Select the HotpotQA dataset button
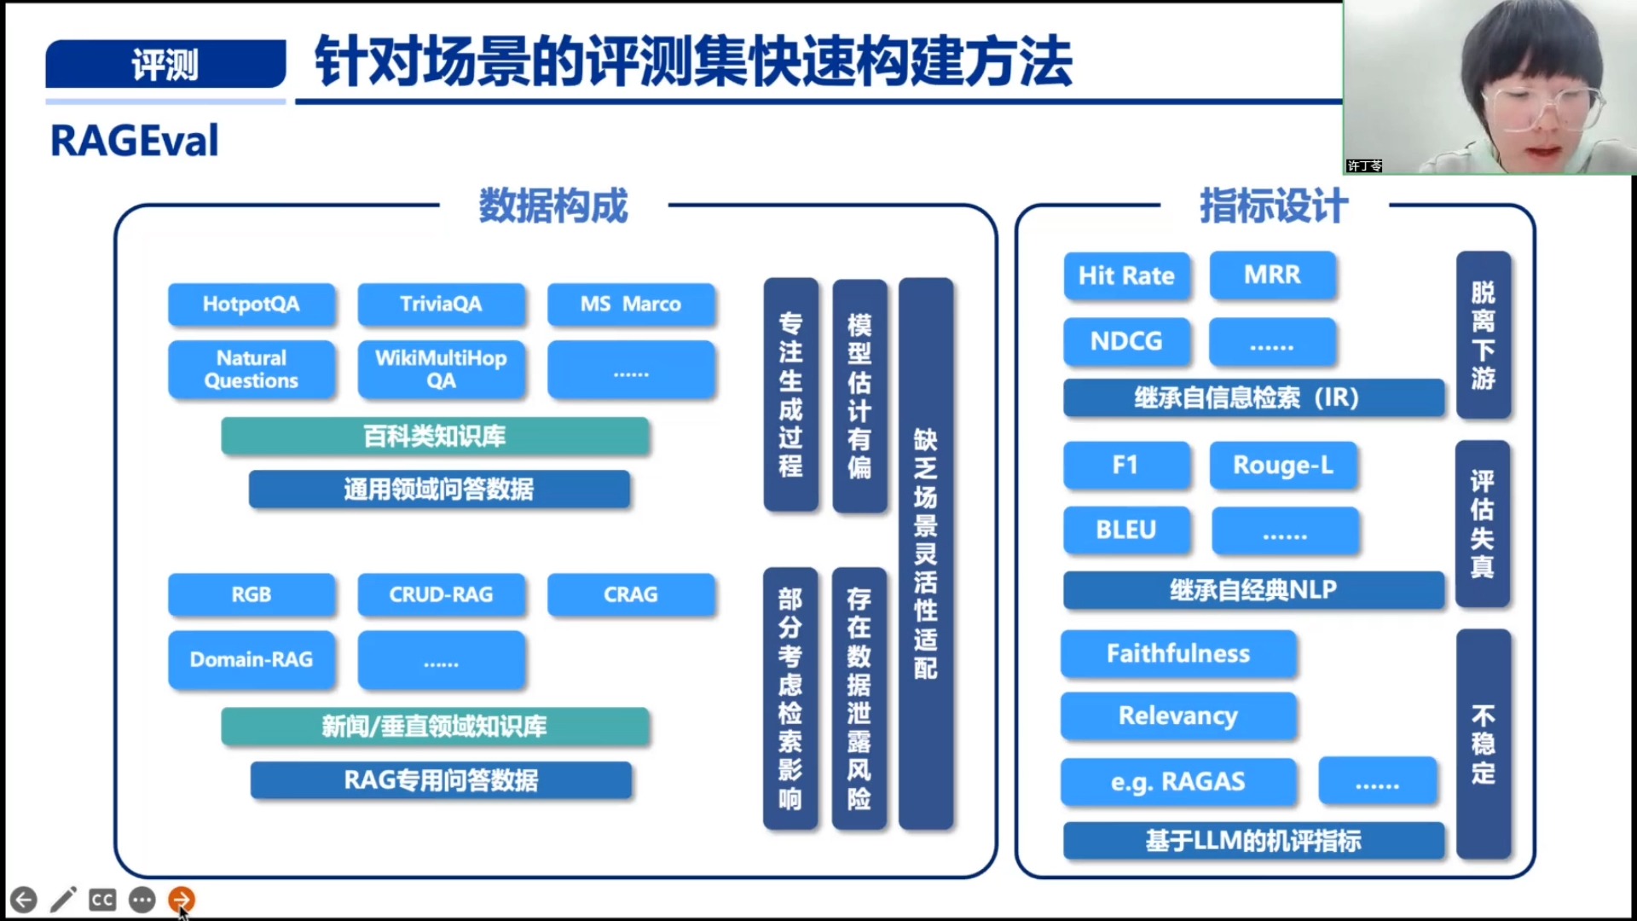1637x921 pixels. (x=251, y=303)
